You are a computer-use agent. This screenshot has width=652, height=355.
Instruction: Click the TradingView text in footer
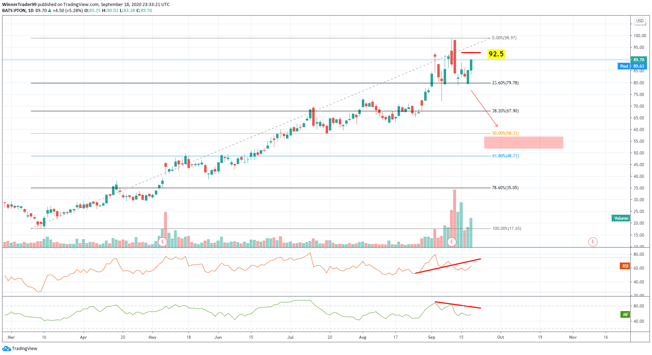click(24, 349)
